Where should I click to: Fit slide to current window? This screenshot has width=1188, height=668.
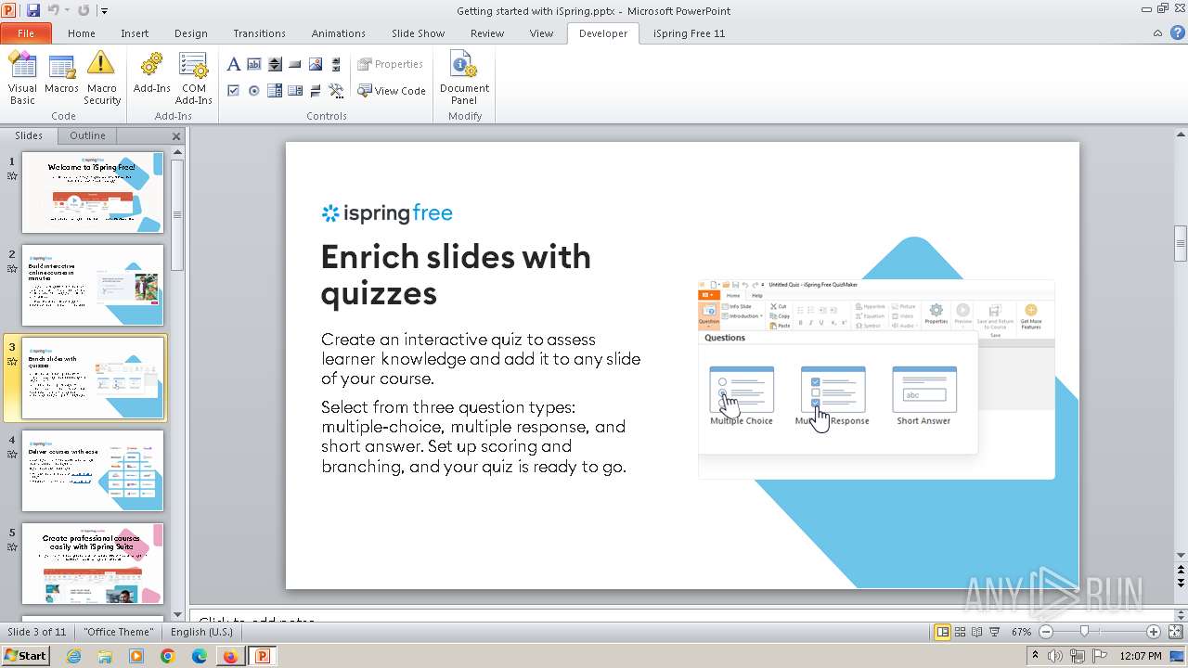[1176, 632]
